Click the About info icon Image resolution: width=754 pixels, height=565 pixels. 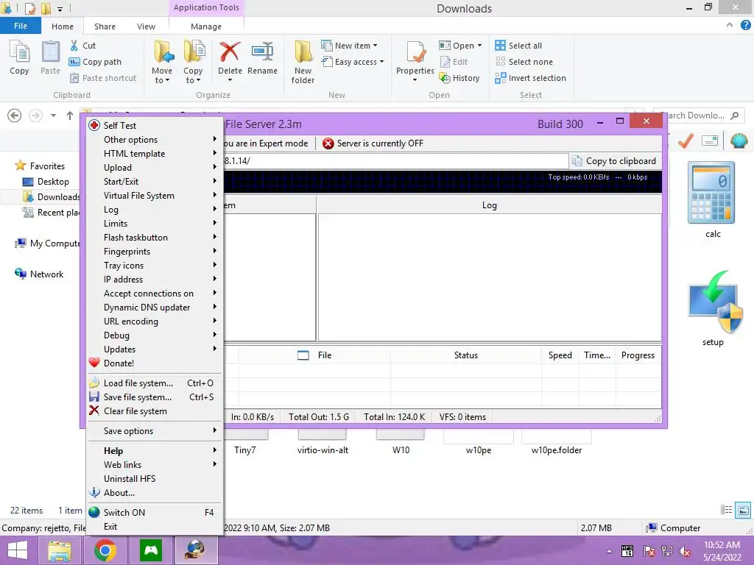[94, 492]
